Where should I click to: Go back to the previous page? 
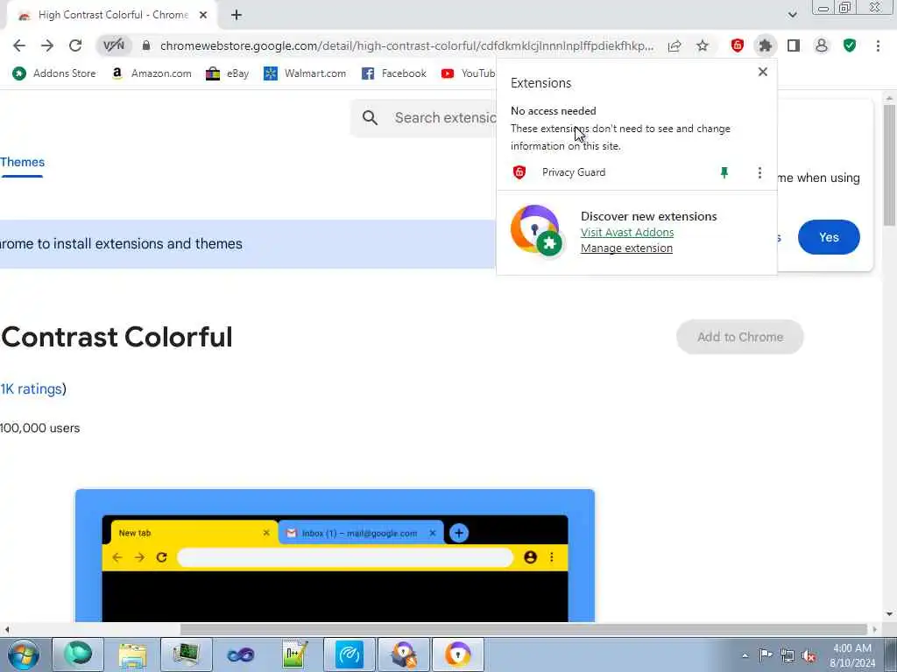(19, 45)
